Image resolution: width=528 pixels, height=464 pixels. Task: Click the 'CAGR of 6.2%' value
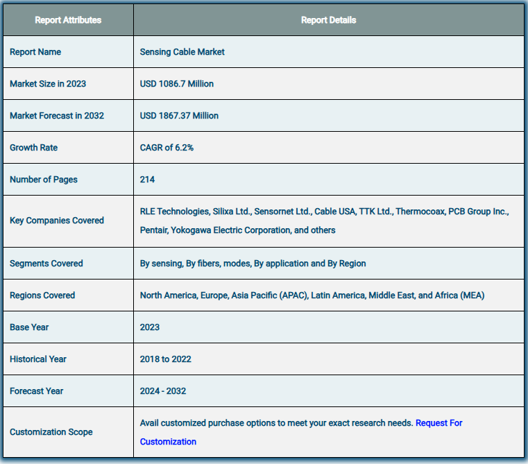(x=167, y=148)
